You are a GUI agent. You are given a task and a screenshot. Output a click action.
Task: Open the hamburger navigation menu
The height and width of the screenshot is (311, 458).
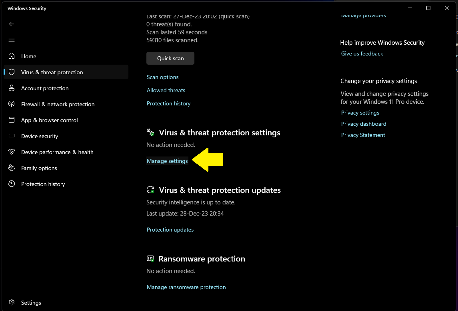[12, 40]
